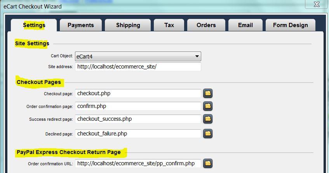Click the Order confirmation URL field
The image size is (329, 173).
pyautogui.click(x=138, y=163)
